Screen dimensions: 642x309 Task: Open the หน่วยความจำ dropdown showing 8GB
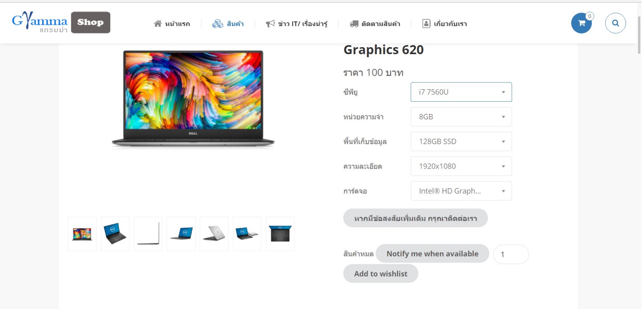coord(461,117)
